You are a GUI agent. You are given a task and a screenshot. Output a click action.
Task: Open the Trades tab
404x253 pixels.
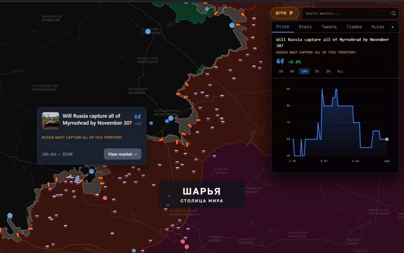coord(354,27)
